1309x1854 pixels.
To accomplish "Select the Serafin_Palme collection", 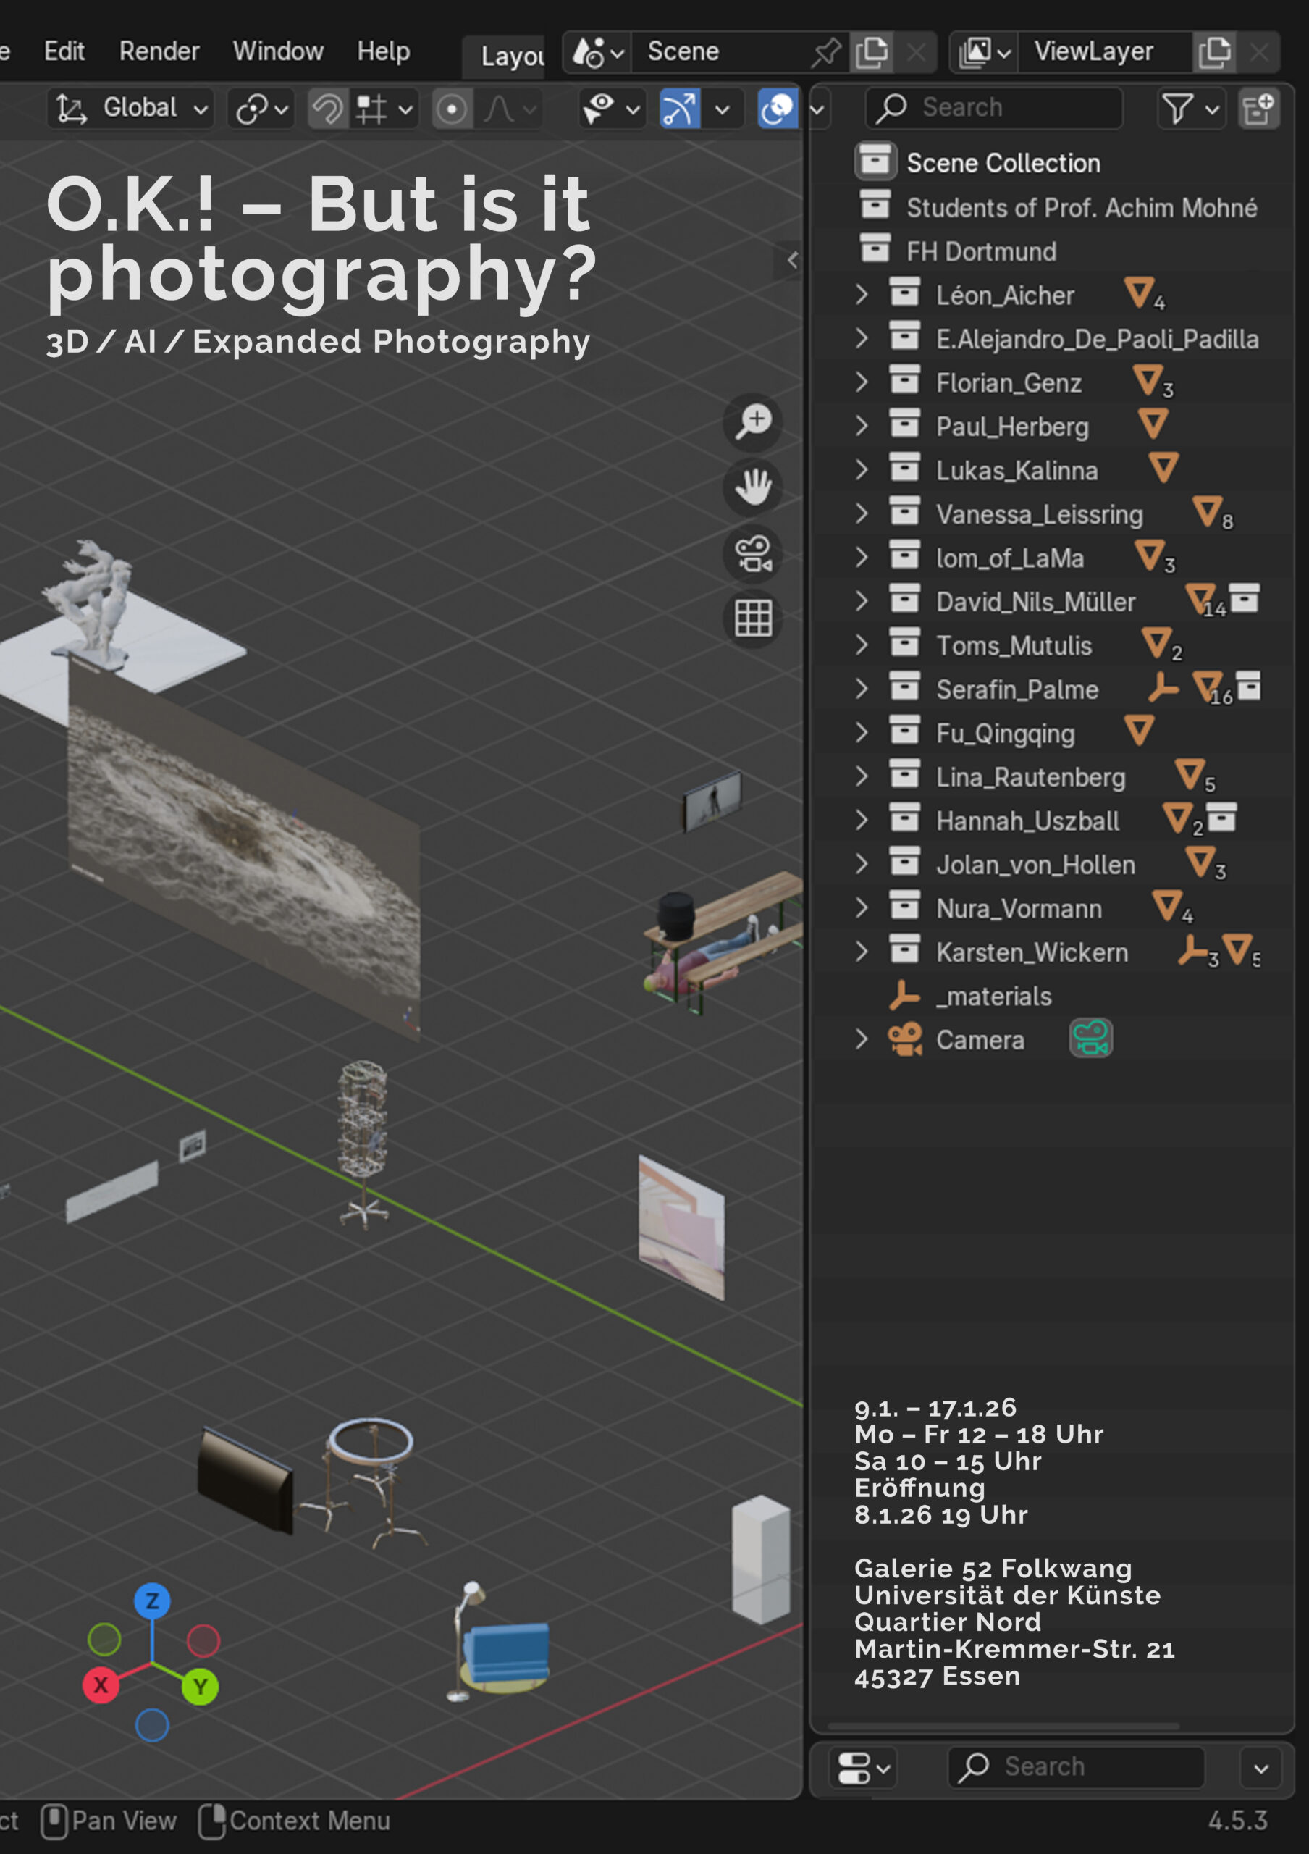I will [1016, 689].
